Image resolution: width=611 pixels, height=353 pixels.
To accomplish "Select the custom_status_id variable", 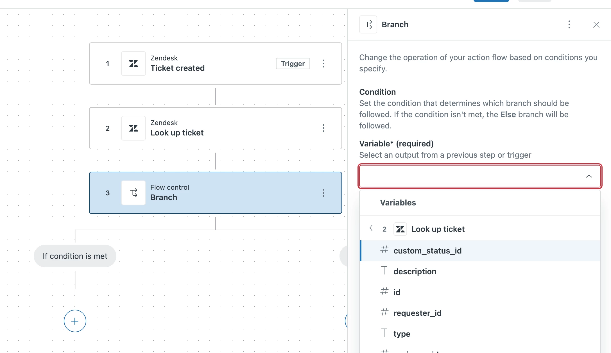I will (427, 251).
